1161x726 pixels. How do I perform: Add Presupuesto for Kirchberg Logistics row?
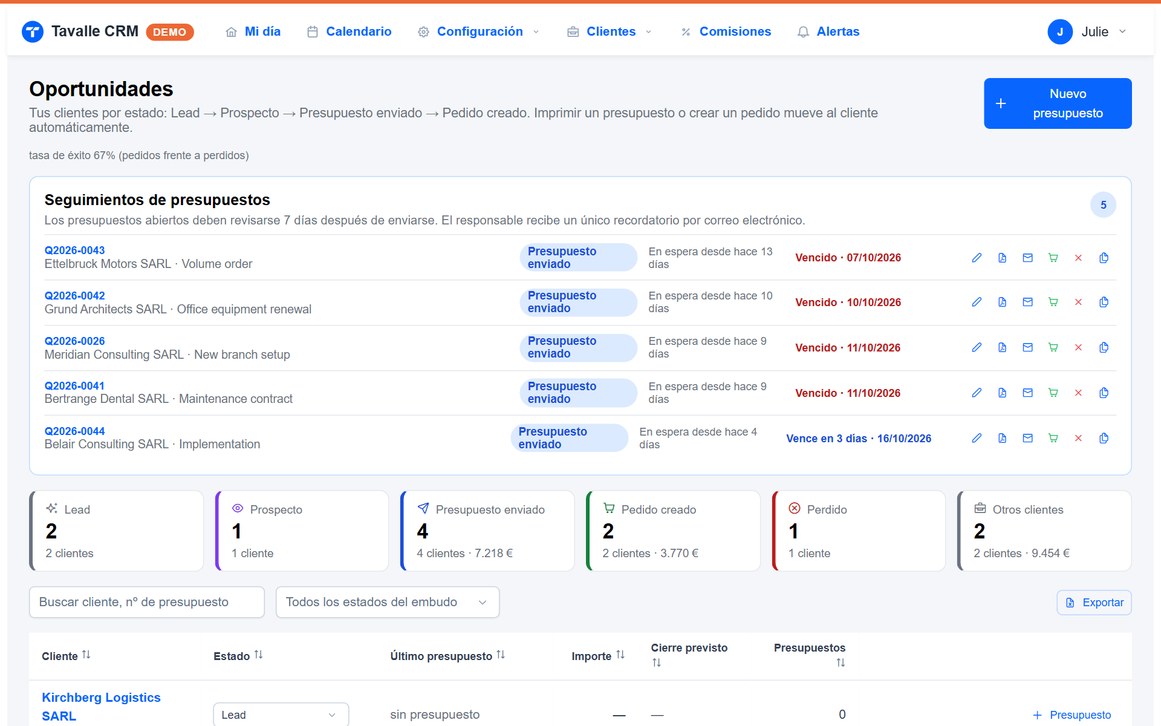pos(1072,715)
